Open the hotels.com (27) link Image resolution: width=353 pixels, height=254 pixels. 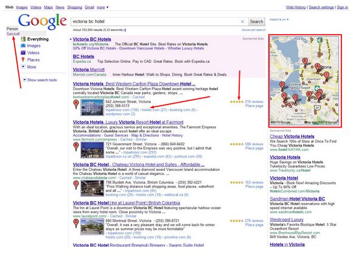(154, 110)
